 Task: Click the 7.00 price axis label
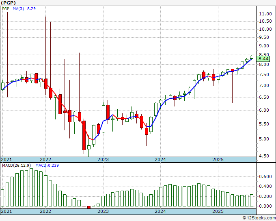coord(264,86)
